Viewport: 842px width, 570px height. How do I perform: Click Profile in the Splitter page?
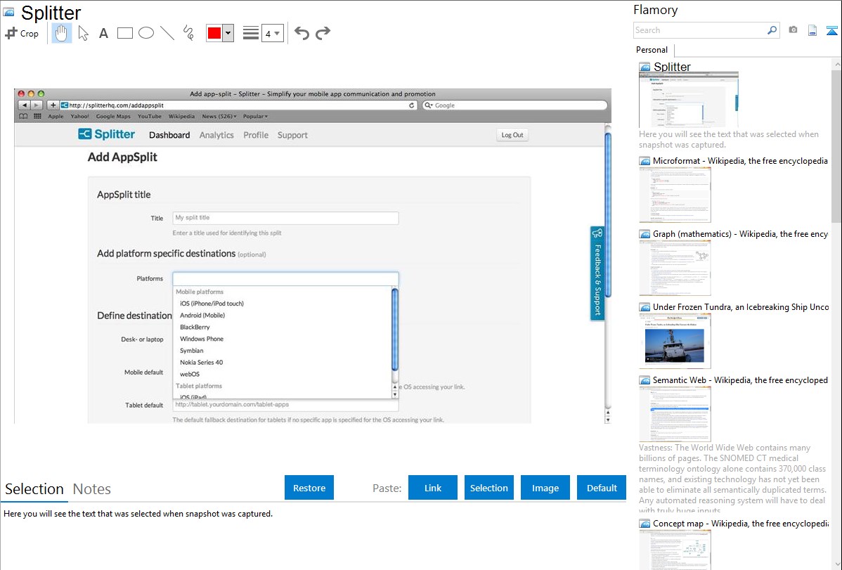pyautogui.click(x=256, y=135)
